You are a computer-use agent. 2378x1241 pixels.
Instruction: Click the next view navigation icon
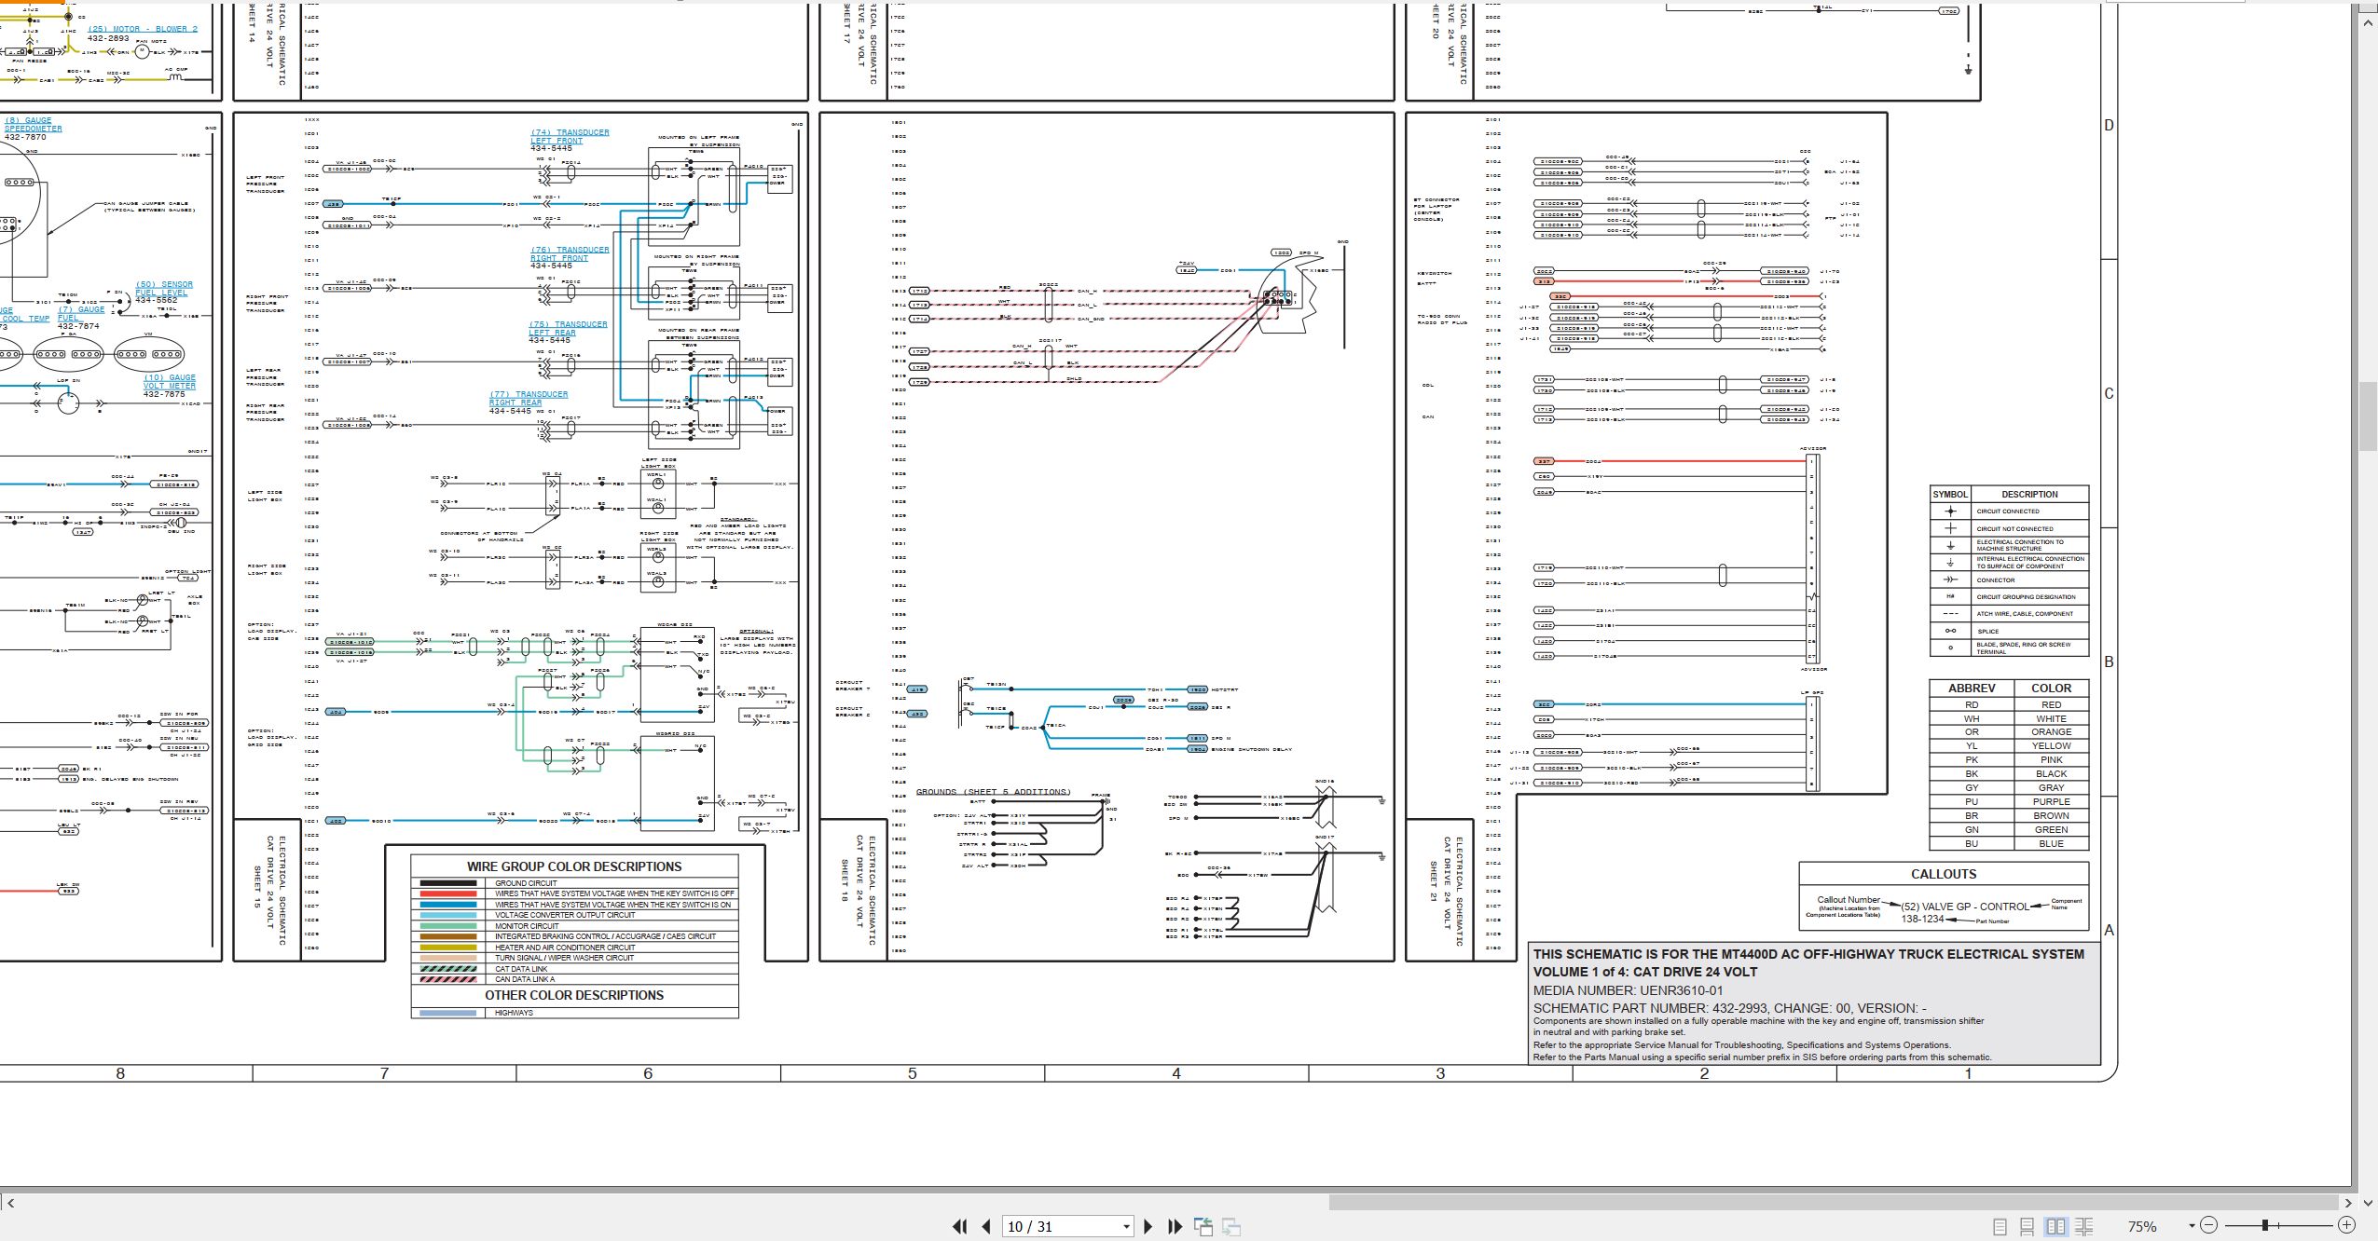pos(1231,1226)
